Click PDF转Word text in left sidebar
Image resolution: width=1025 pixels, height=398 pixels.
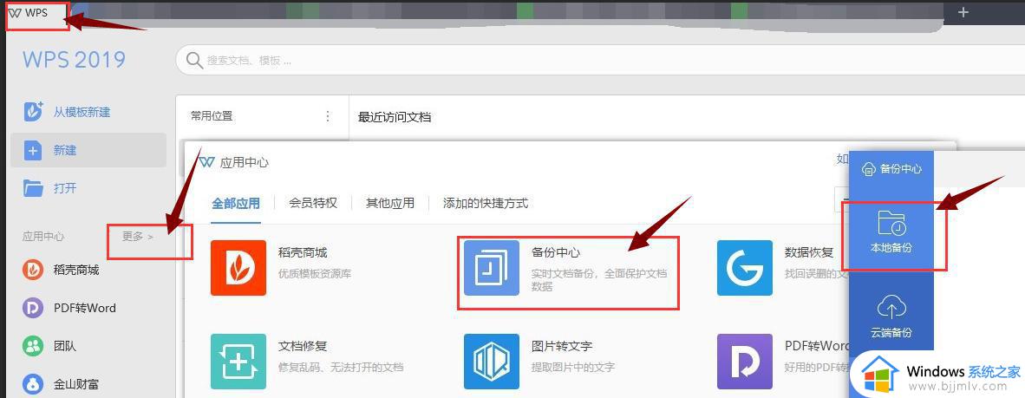[84, 308]
